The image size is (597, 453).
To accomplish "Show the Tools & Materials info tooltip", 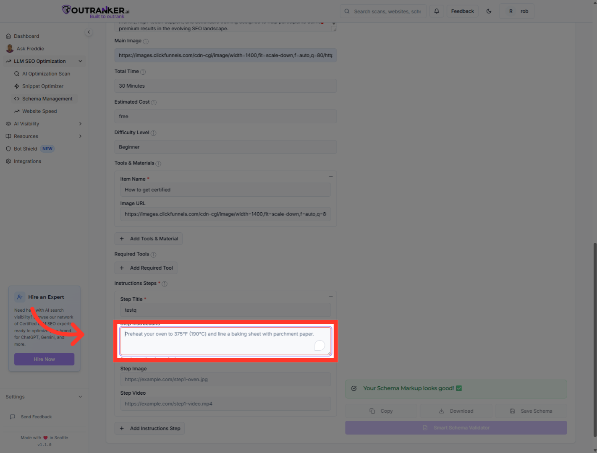I will tap(158, 164).
